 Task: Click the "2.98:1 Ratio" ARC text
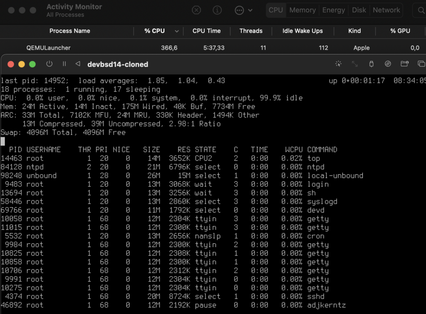tap(195, 124)
